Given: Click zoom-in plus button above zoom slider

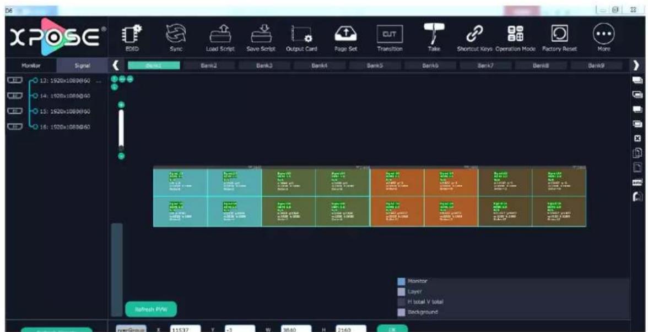Looking at the screenshot, I should pos(121,105).
